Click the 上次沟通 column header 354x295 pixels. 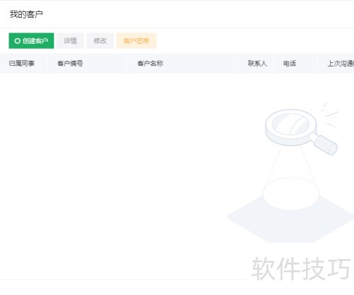pos(341,64)
